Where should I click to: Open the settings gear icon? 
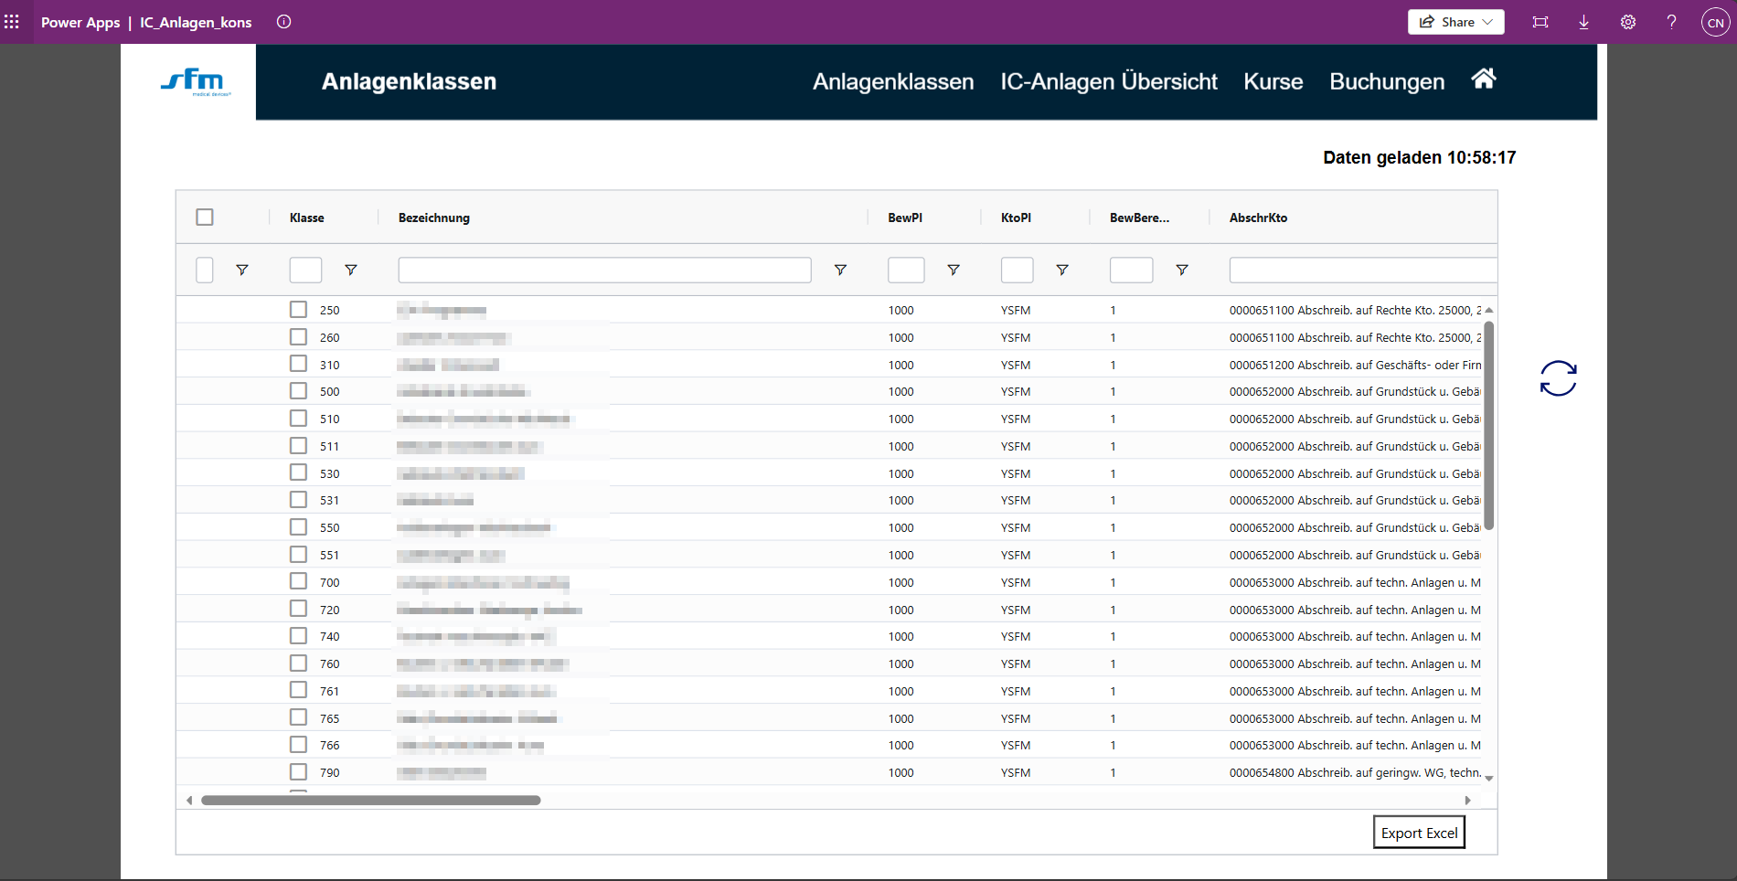1628,22
